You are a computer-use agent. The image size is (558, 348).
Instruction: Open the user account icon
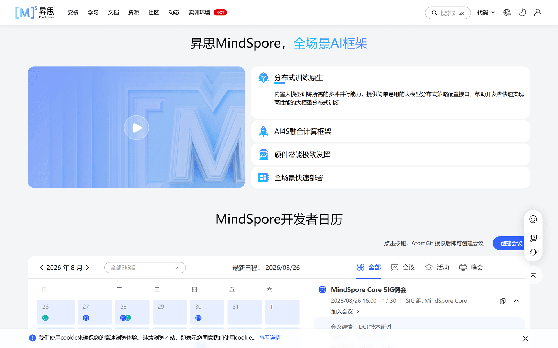[538, 12]
